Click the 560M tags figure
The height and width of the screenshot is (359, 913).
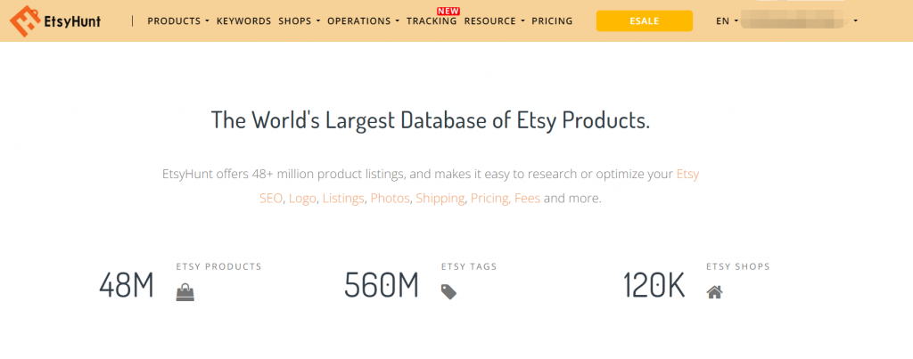click(x=382, y=286)
